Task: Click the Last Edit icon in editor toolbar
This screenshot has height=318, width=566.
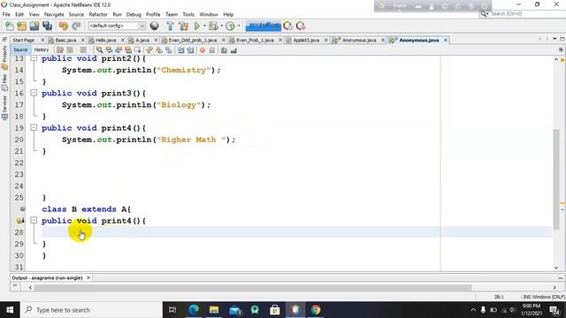Action: [60, 50]
